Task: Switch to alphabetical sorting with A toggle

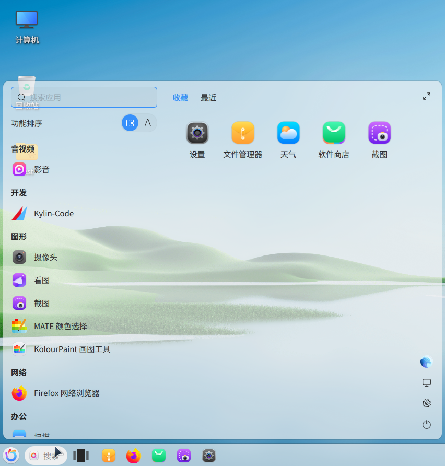Action: (x=148, y=123)
